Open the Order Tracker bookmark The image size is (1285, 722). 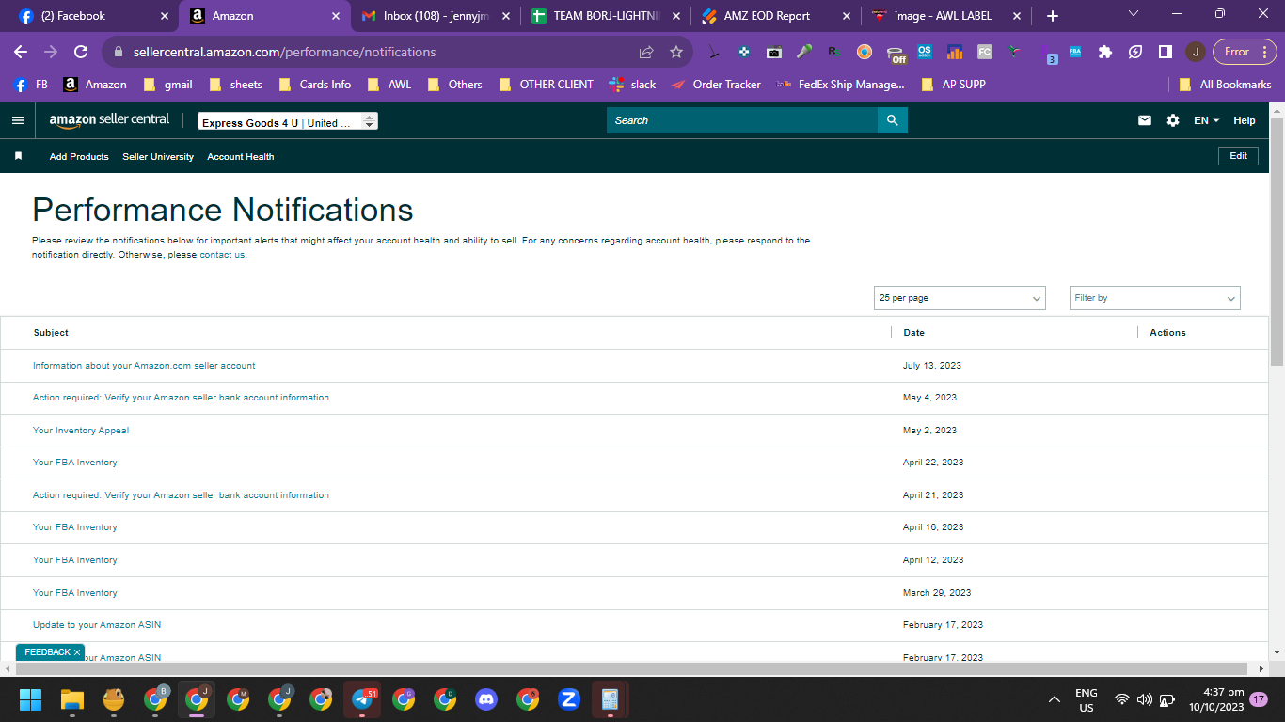716,85
